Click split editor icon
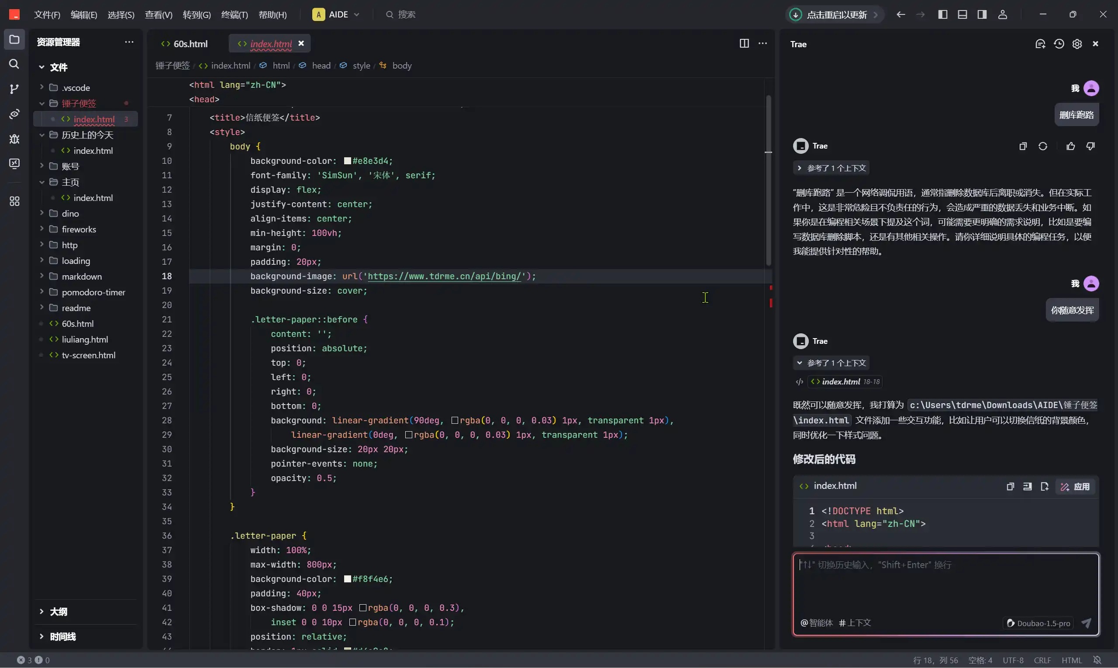The height and width of the screenshot is (668, 1118). pos(744,43)
